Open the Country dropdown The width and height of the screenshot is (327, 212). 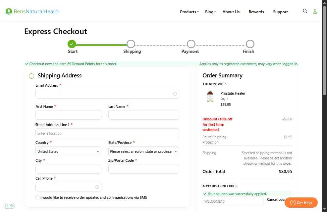point(68,151)
